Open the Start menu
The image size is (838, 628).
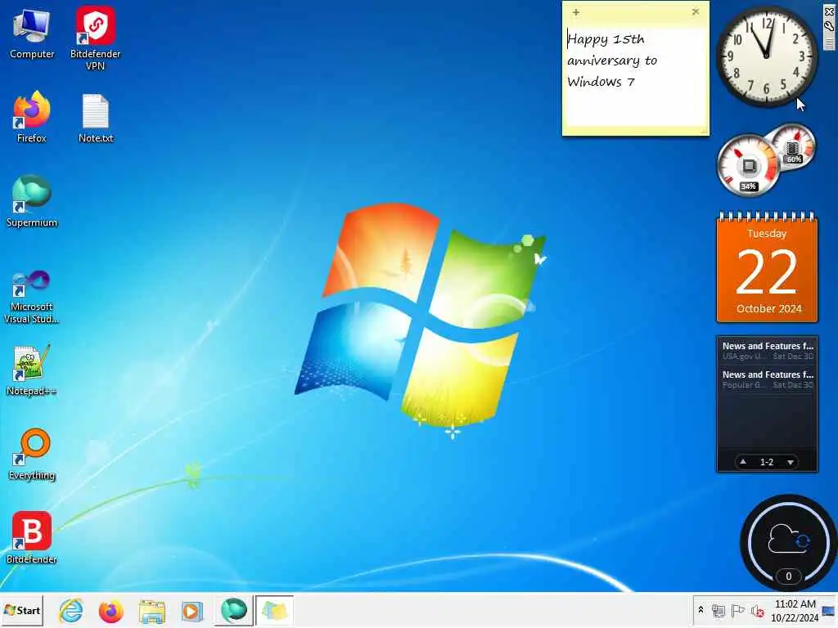22,610
